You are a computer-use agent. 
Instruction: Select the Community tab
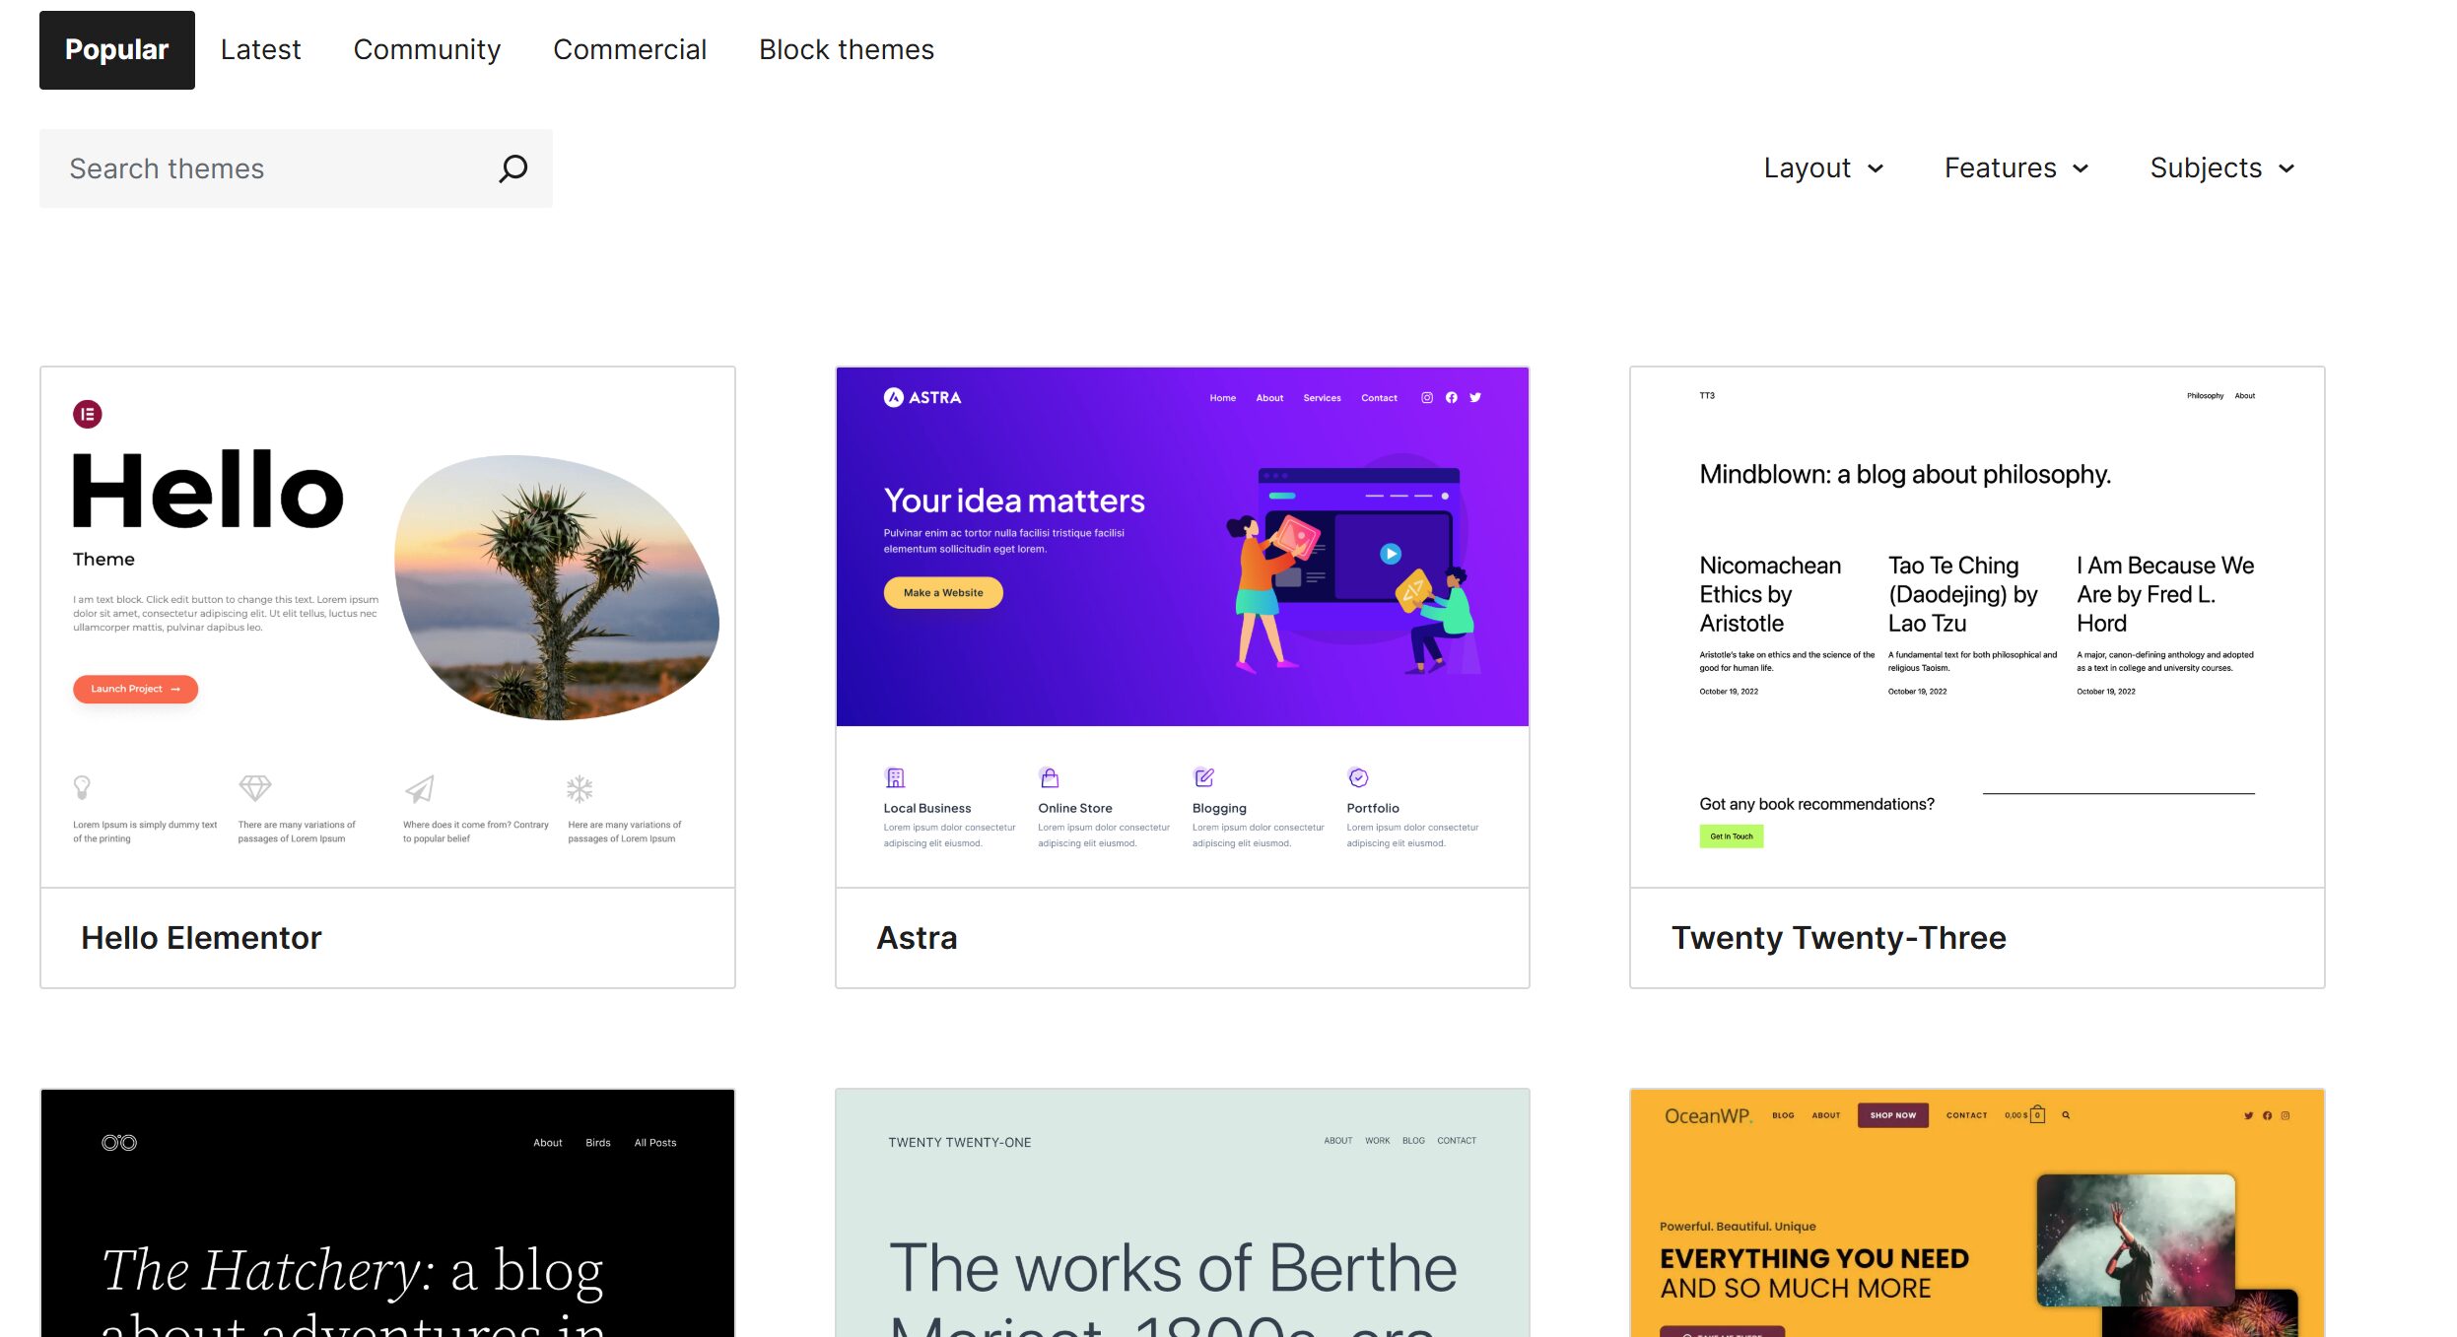427,49
